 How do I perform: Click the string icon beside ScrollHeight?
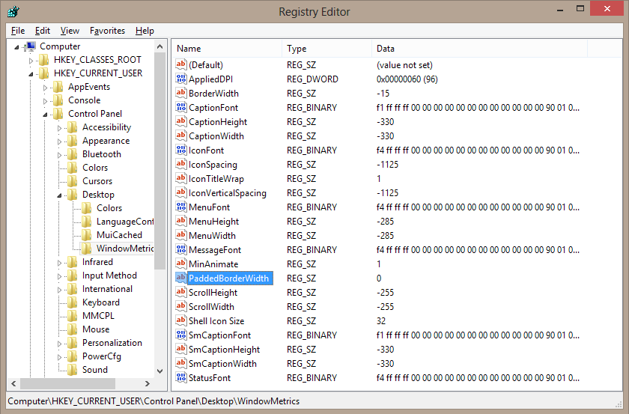coord(181,293)
